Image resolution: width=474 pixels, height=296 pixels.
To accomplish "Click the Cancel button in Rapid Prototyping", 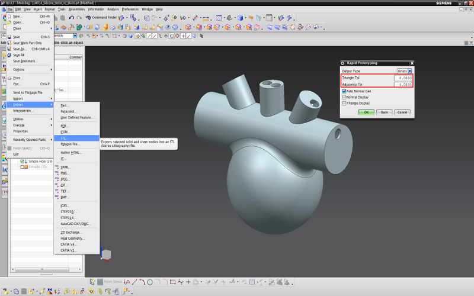I will click(402, 112).
